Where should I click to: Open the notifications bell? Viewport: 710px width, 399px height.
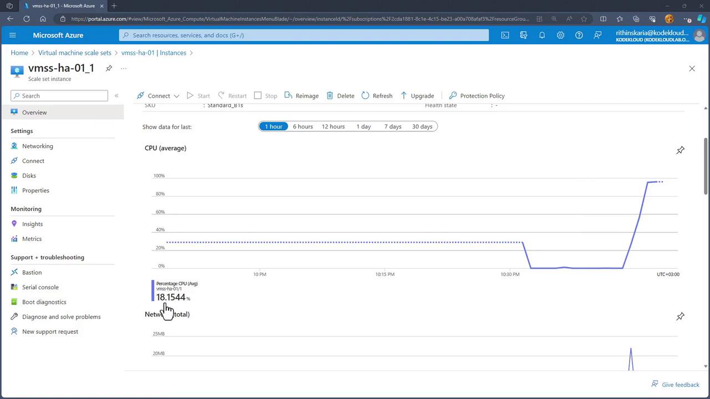pos(542,35)
